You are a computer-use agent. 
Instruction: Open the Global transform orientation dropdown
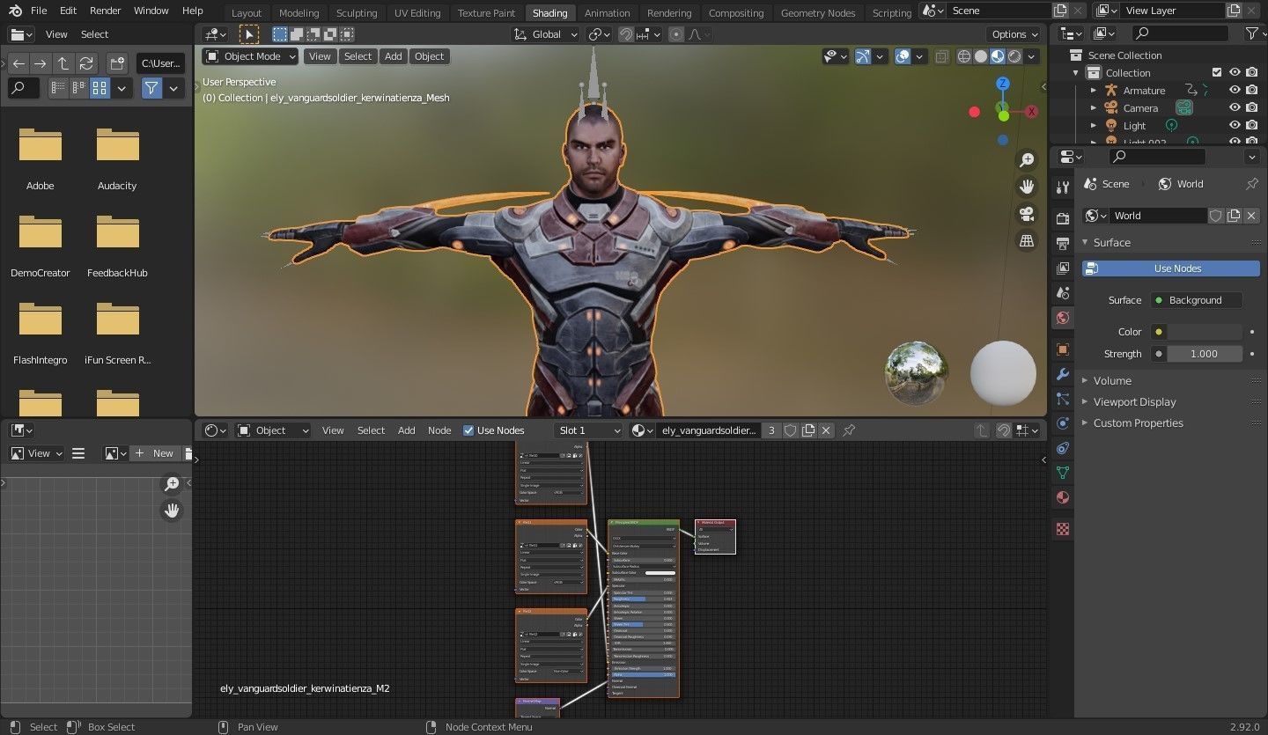coord(546,34)
